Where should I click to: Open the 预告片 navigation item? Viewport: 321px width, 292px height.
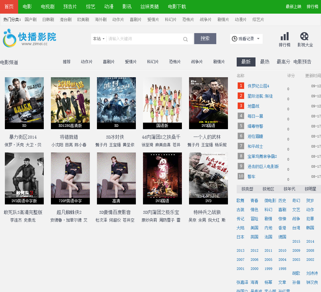coord(70,7)
